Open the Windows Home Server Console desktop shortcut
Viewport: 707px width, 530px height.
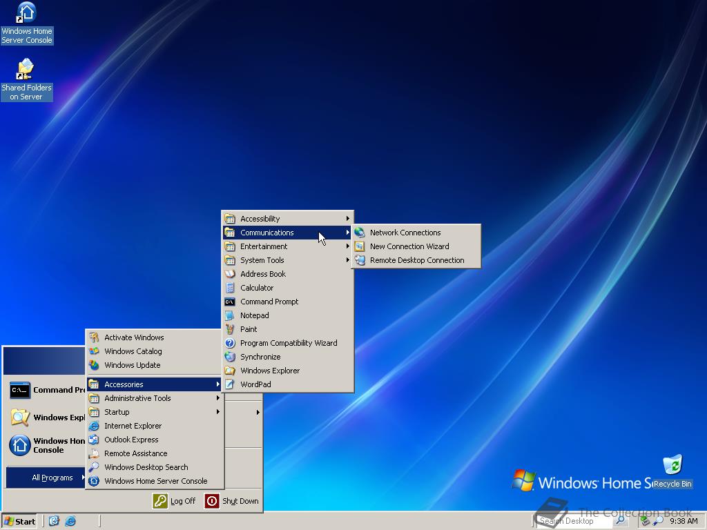27,23
